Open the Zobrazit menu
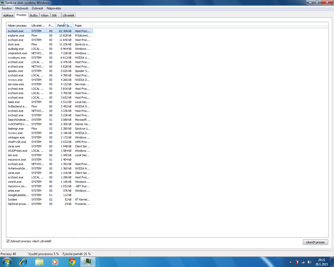 click(x=37, y=8)
